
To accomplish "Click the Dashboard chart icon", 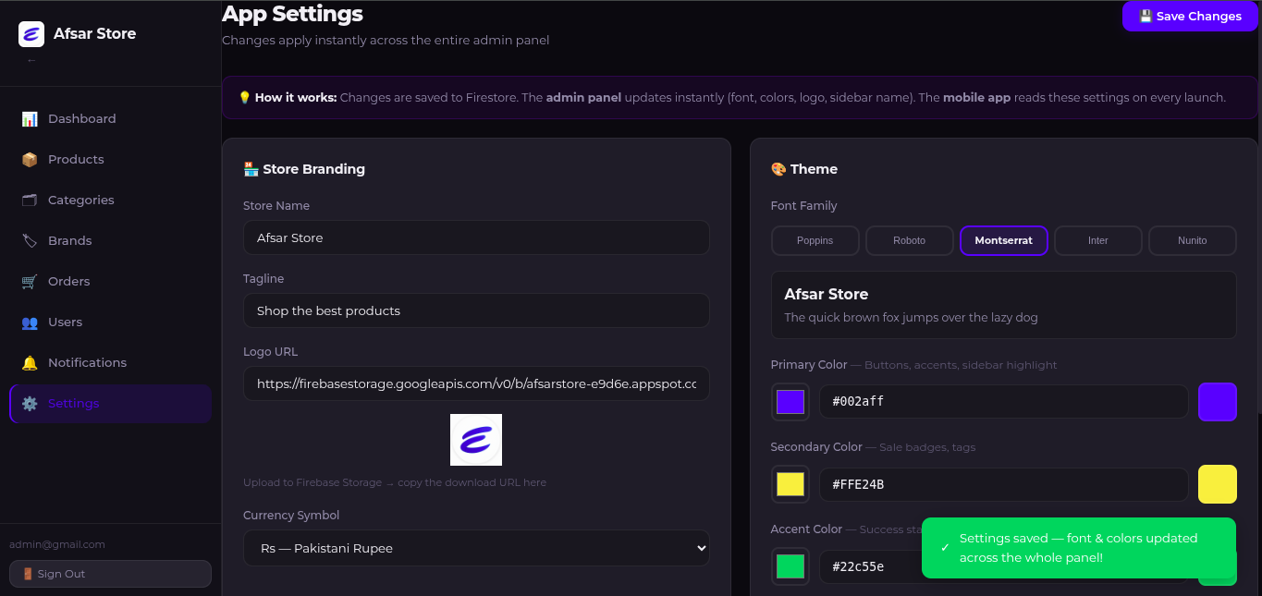I will [30, 119].
